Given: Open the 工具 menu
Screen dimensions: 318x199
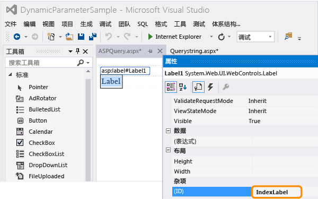Looking at the screenshot, I should click(180, 24).
